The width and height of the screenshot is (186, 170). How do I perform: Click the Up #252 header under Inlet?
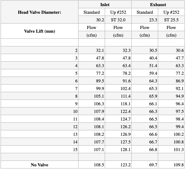pos(118,12)
